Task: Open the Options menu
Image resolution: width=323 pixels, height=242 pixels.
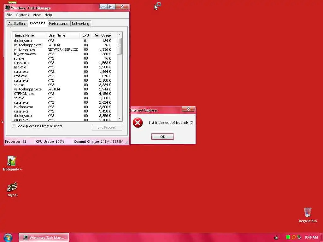Action: [22, 15]
